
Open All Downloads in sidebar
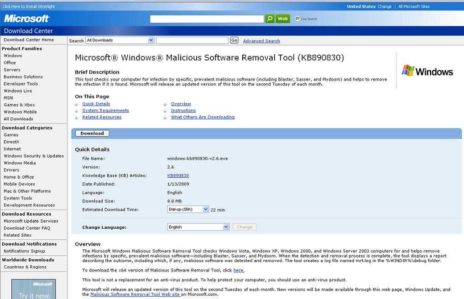point(18,119)
